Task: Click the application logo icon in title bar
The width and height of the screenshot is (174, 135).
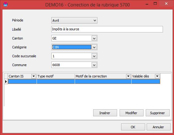Action: click(x=6, y=5)
